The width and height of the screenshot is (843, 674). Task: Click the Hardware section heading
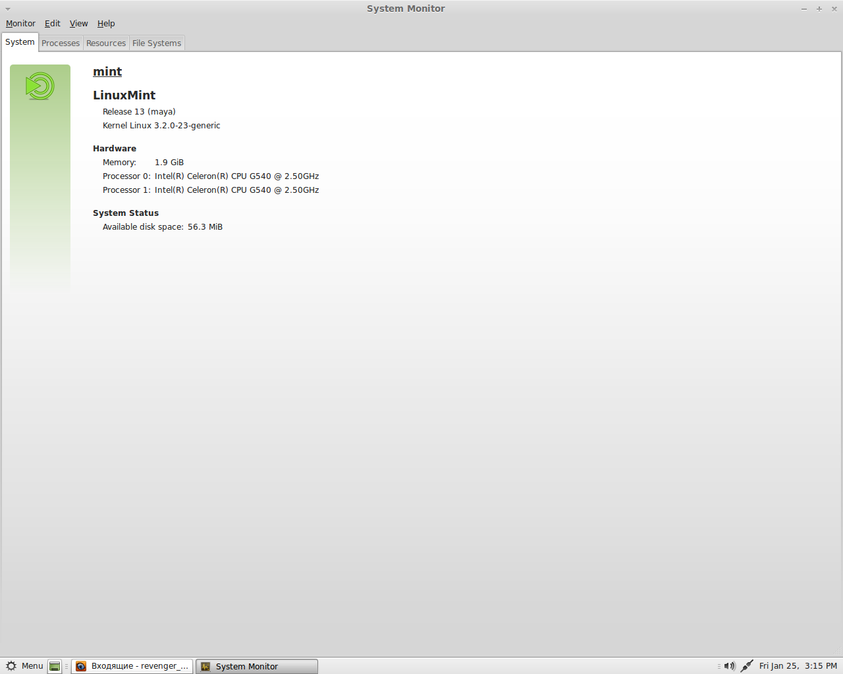(x=115, y=149)
